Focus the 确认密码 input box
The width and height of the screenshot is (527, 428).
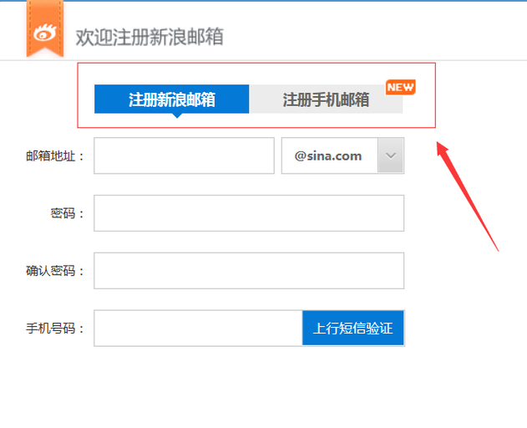(249, 271)
